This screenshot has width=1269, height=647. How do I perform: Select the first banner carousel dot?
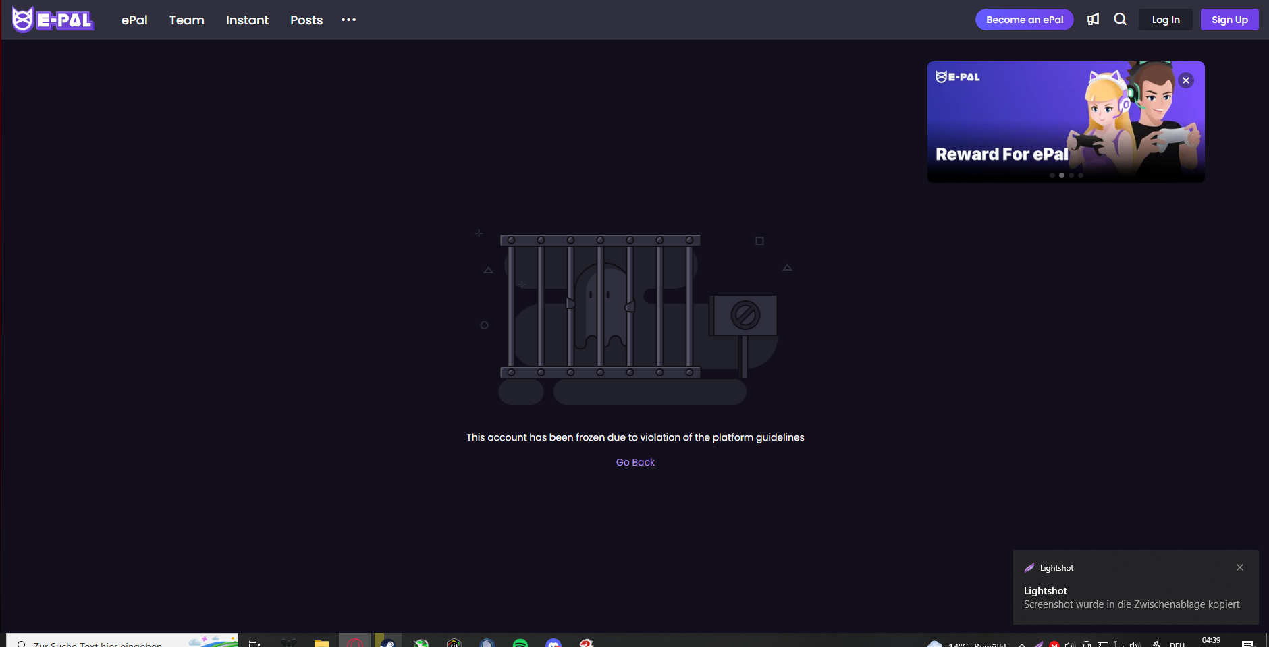coord(1052,175)
